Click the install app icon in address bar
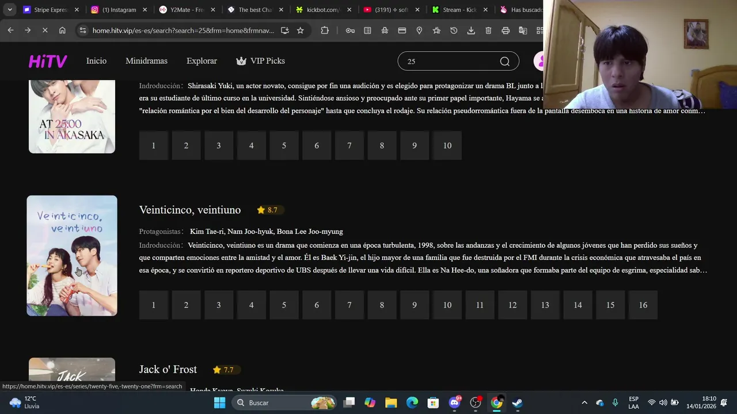 [x=284, y=30]
